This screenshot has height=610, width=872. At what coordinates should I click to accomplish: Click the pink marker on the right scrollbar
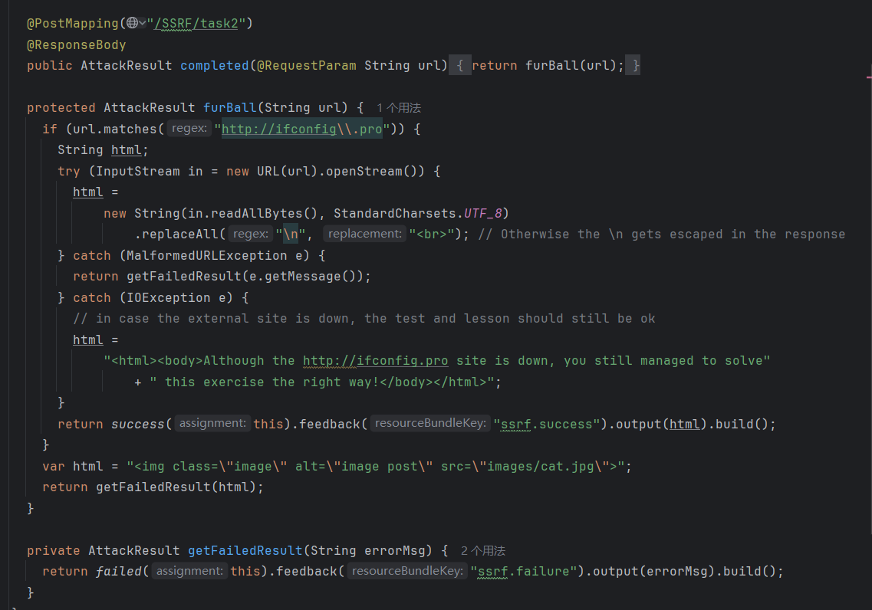tap(868, 77)
